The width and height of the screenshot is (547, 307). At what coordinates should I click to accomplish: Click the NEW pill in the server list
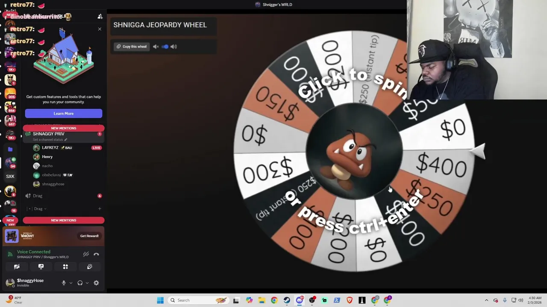click(x=10, y=220)
